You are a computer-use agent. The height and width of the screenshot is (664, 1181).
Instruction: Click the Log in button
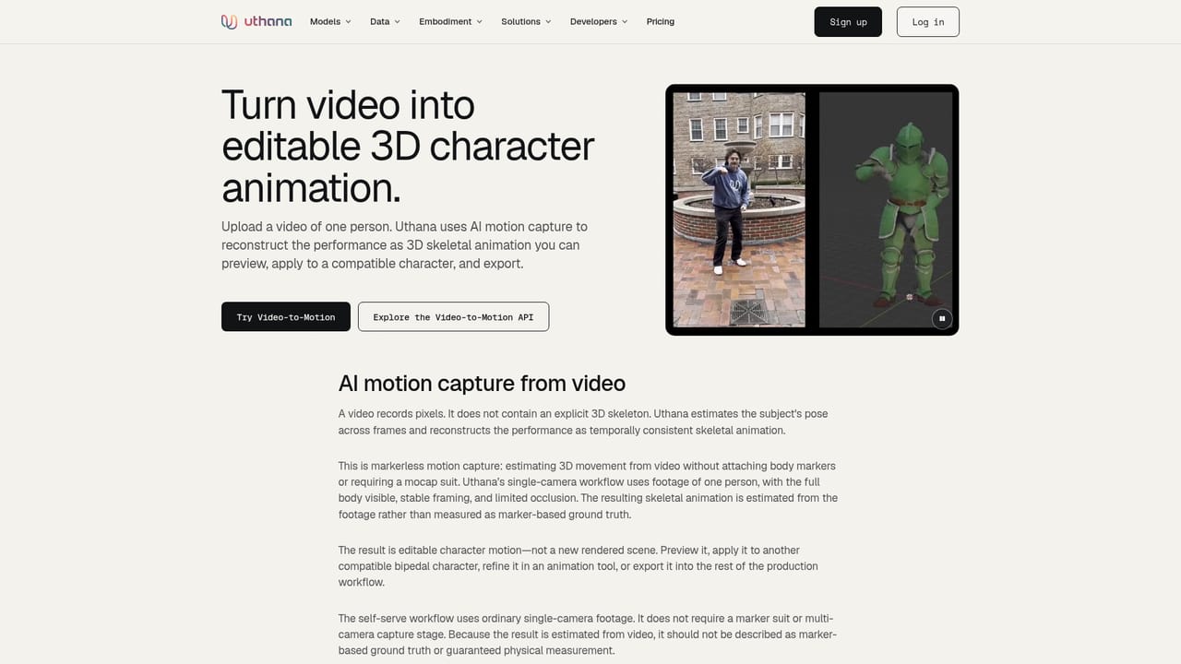(928, 22)
